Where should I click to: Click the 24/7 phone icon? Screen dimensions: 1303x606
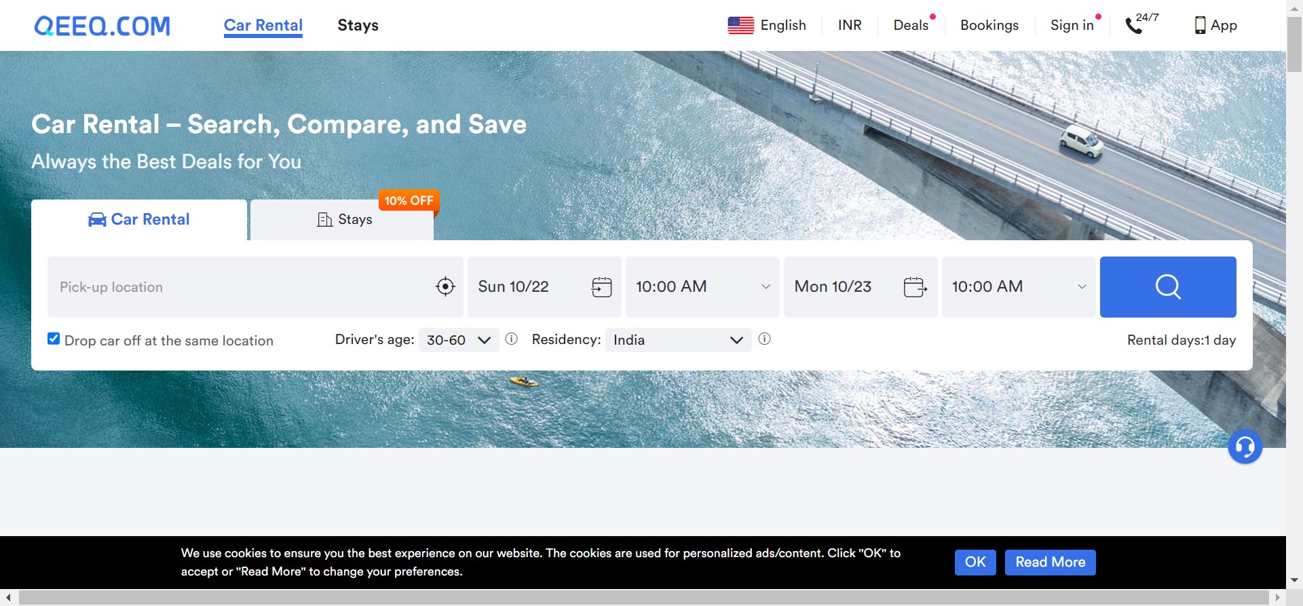click(1134, 26)
